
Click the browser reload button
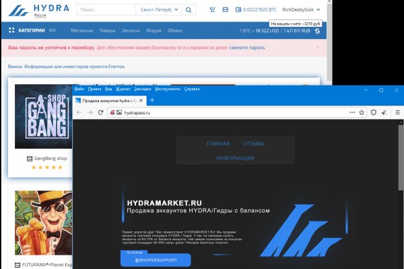(100, 112)
